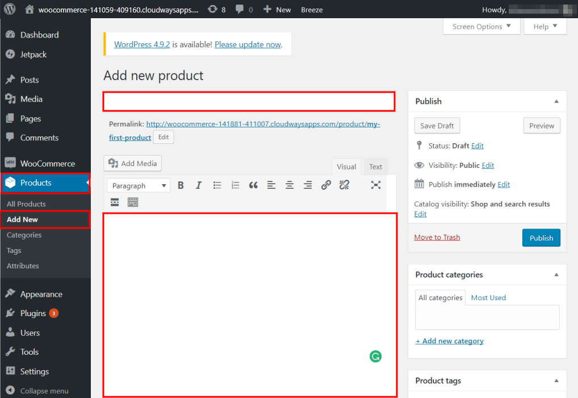578x398 pixels.
Task: Click Move to Trash link
Action: [x=437, y=237]
